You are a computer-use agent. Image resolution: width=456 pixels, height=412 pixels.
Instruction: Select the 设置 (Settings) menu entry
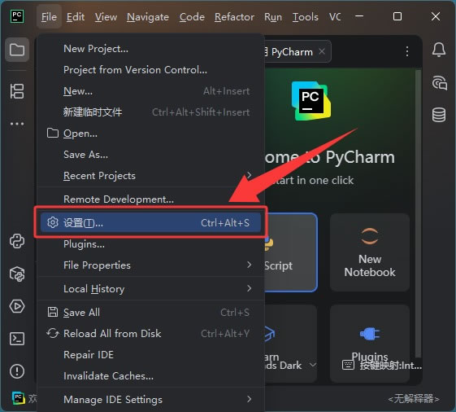click(x=150, y=223)
